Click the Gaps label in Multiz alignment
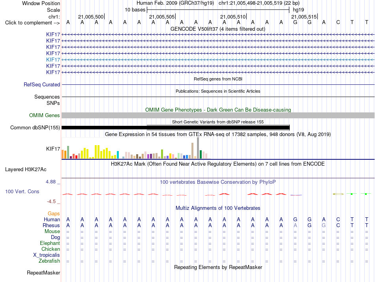Screen dimensions: 375x282 (54, 213)
